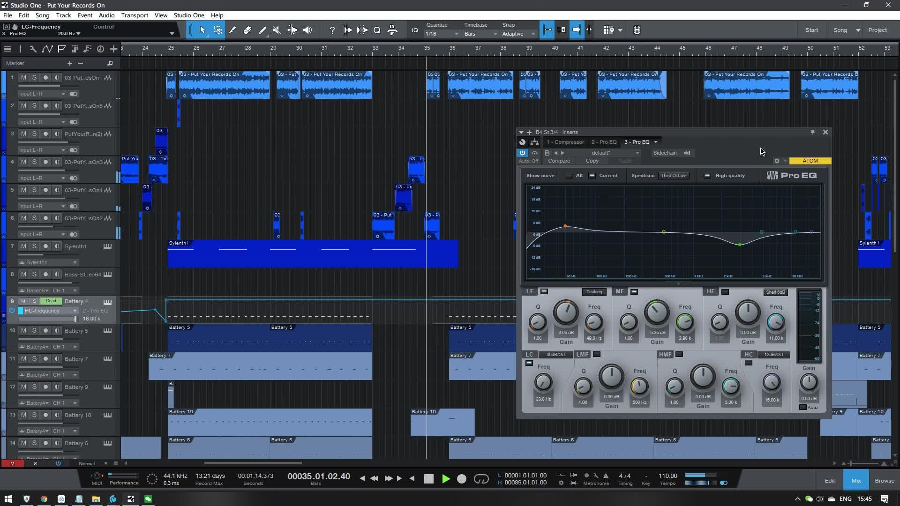Toggle the metronome icon in transport
900x506 pixels.
tap(605, 476)
